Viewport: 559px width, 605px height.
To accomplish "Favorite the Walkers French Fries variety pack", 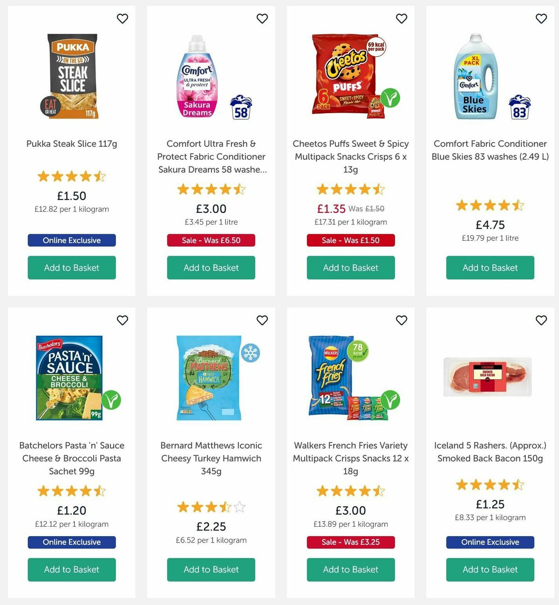I will 402,320.
